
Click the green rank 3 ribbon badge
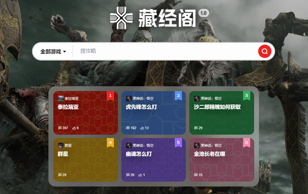click(247, 96)
